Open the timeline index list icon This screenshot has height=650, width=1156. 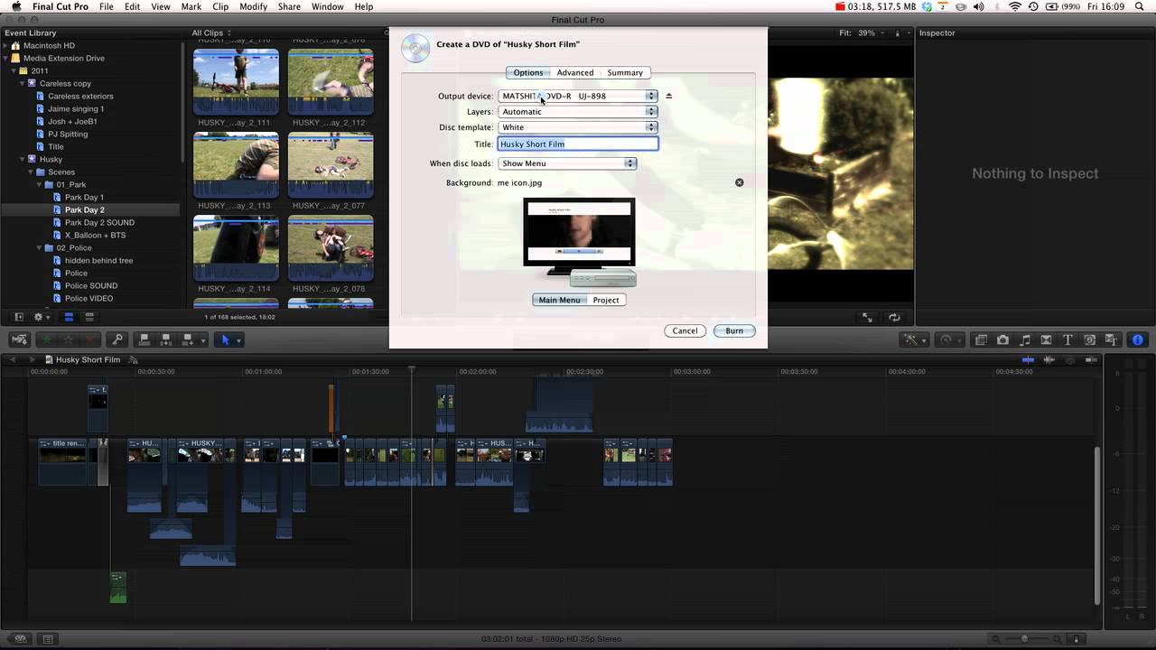[x=48, y=639]
